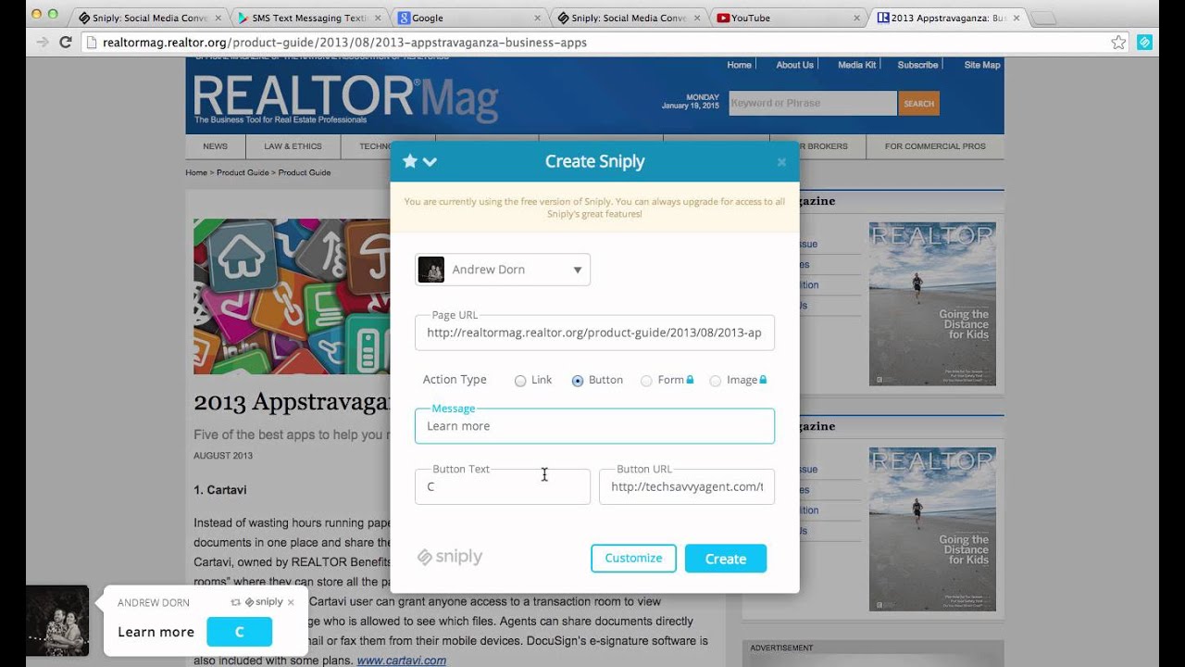Open the About Us link
1185x667 pixels.
tap(794, 65)
